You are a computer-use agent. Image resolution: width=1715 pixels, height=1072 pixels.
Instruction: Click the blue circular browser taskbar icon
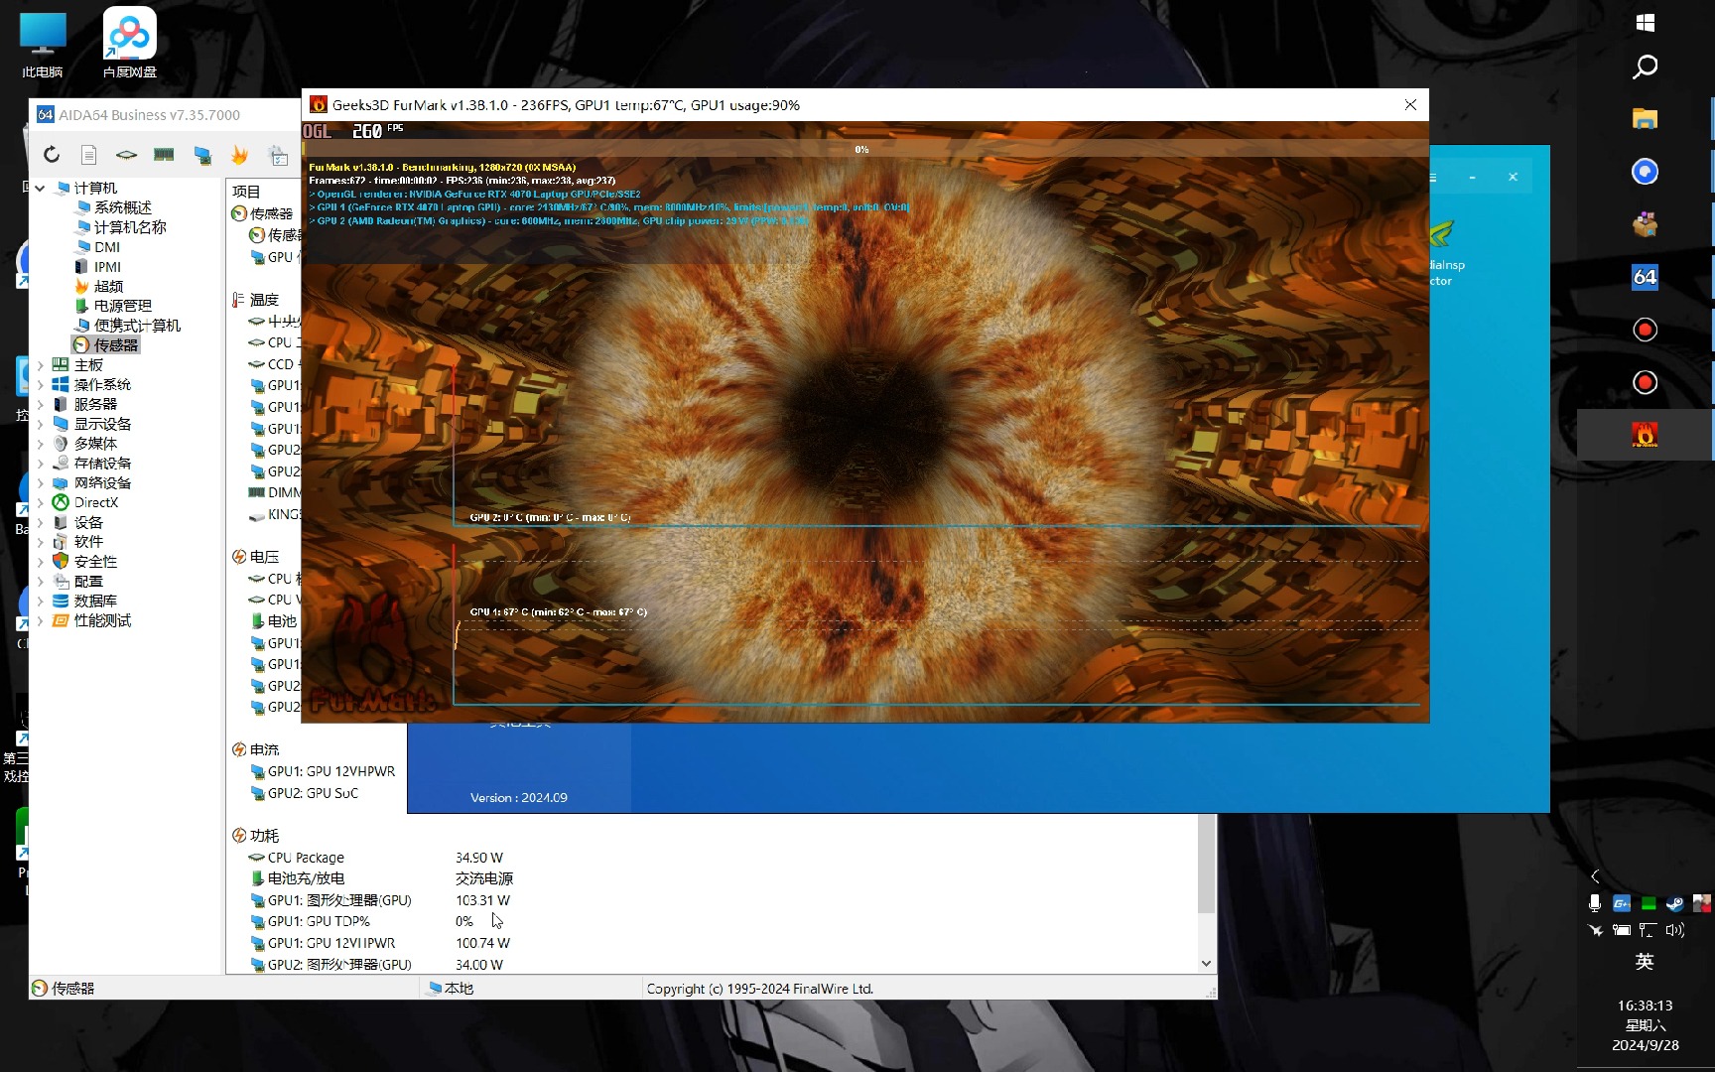[1645, 172]
